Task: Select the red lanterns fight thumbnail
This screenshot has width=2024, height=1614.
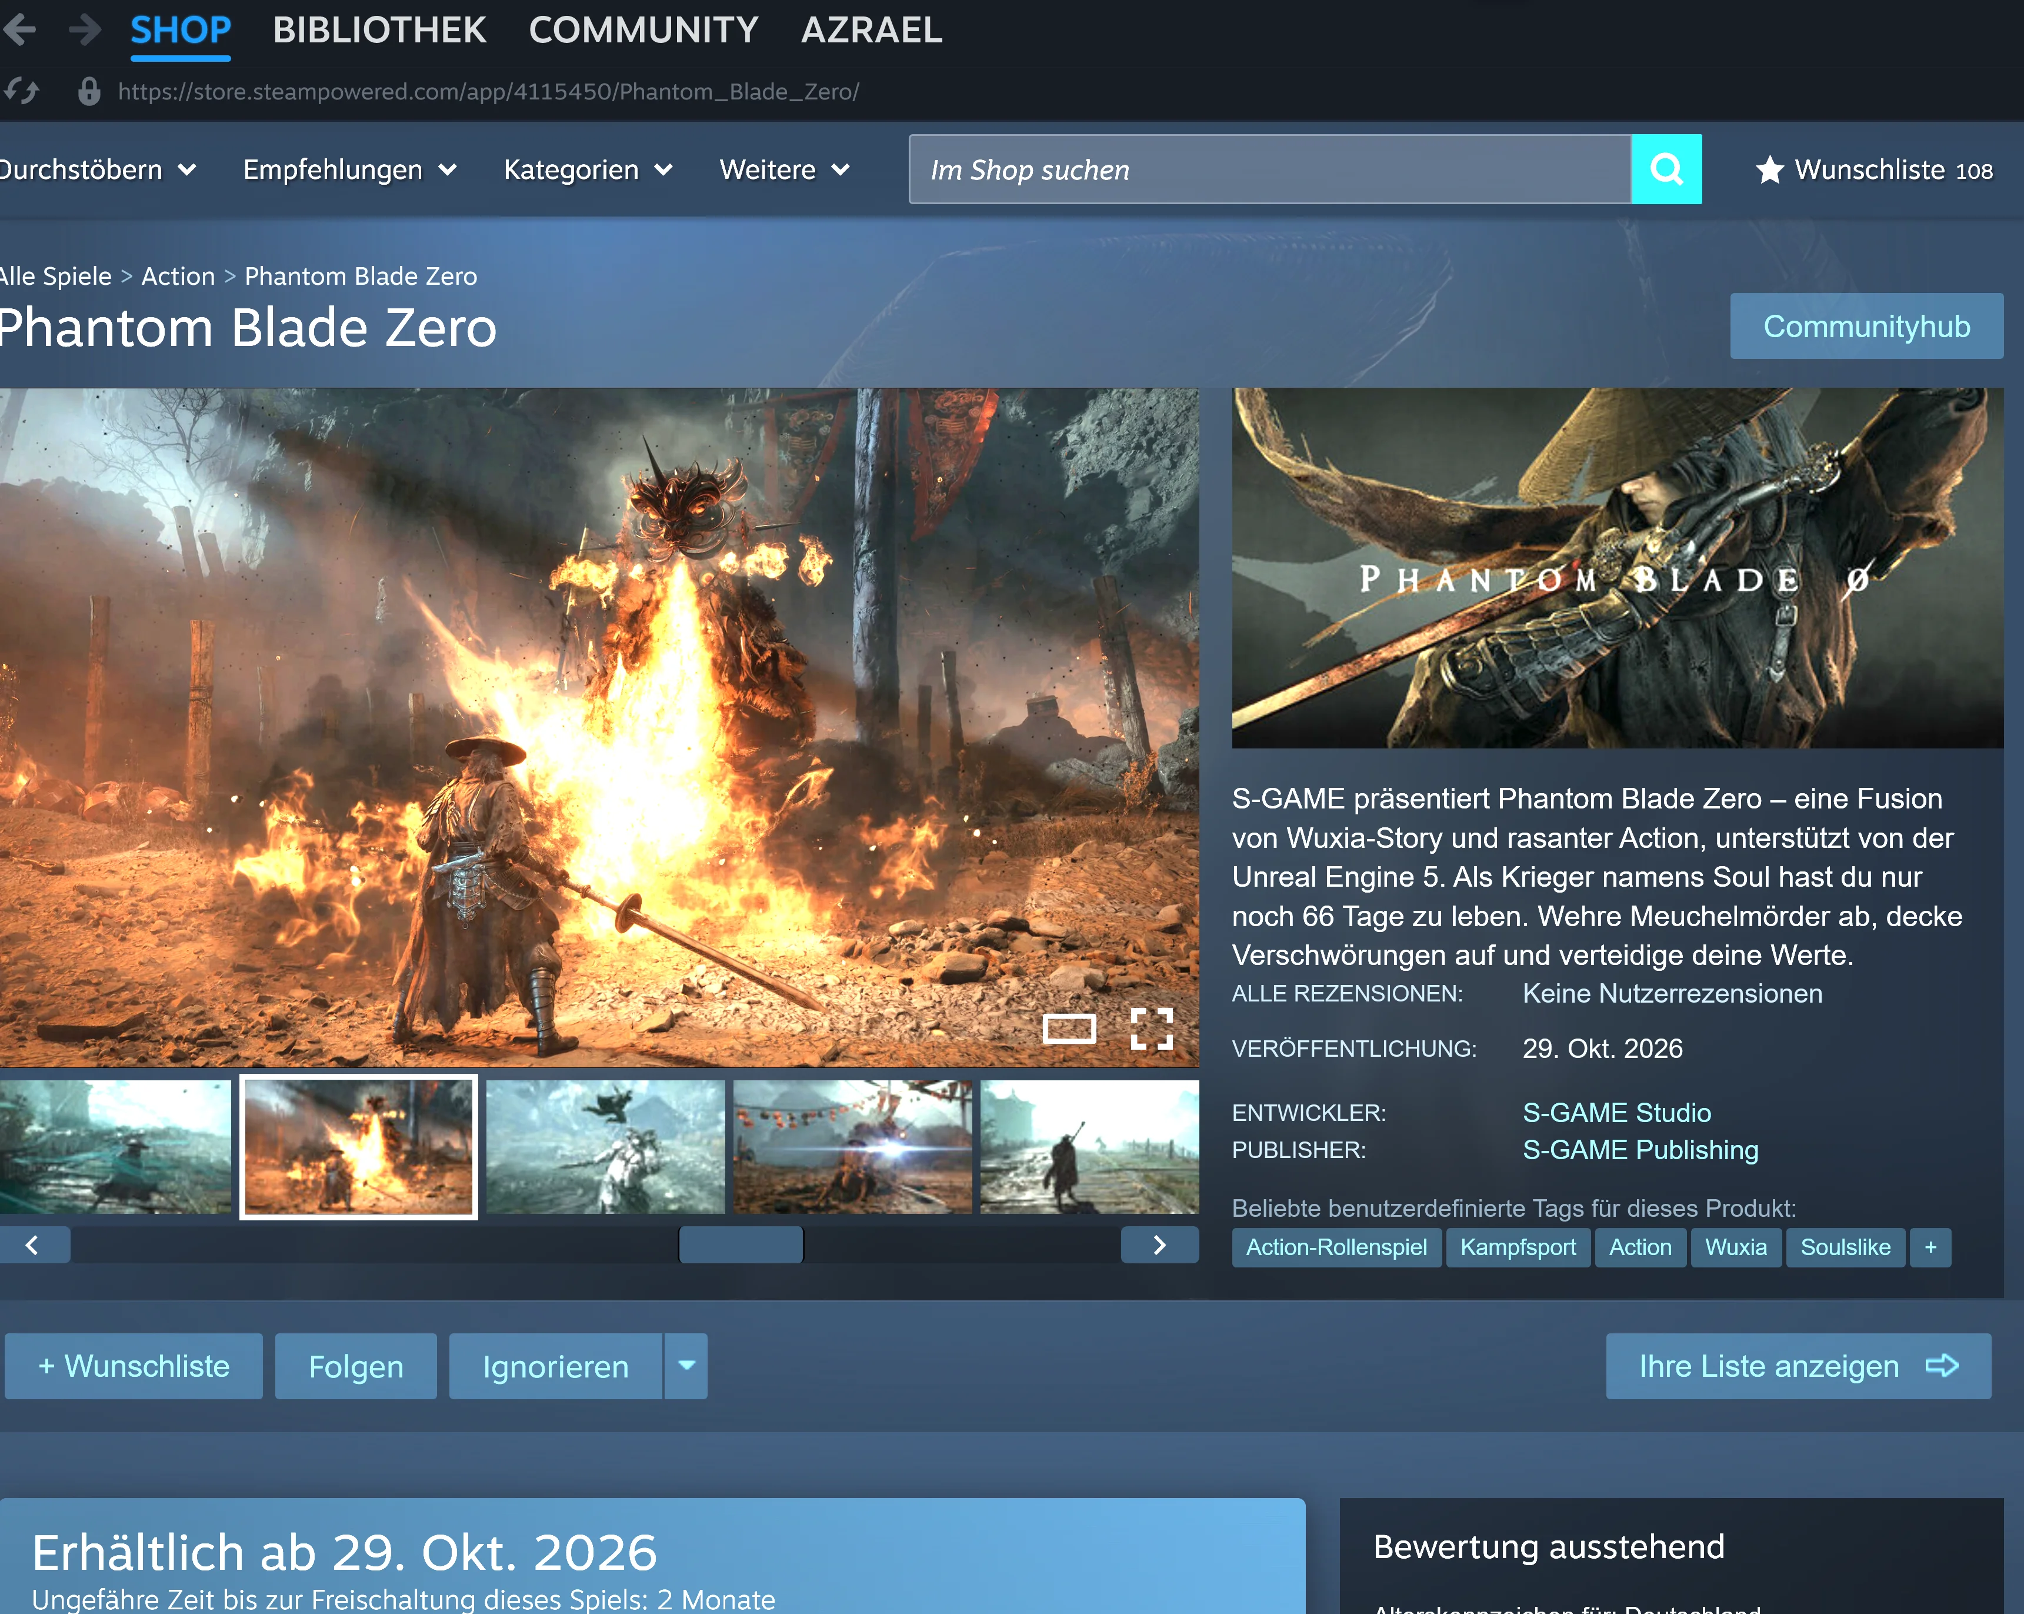Action: (852, 1146)
